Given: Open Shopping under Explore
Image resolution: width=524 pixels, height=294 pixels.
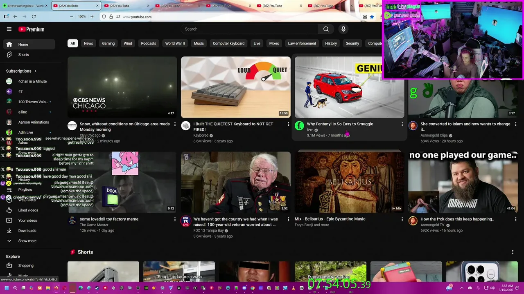Looking at the screenshot, I should [29, 266].
